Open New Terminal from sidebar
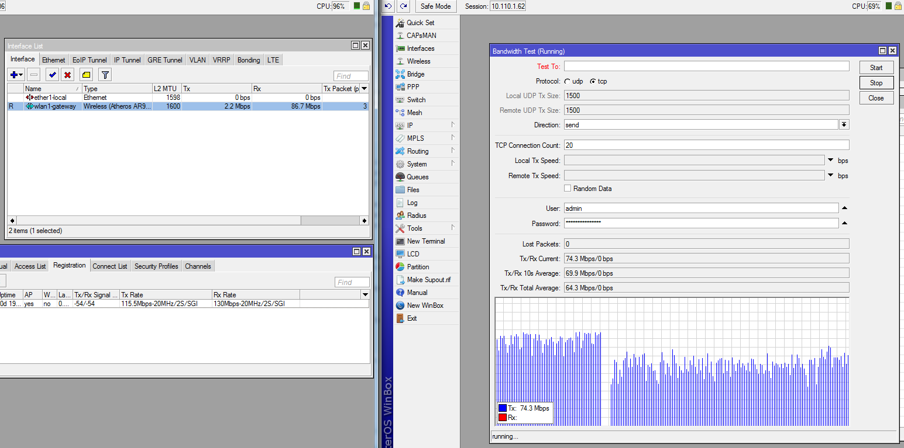Screen dimensions: 904x448 coord(427,241)
